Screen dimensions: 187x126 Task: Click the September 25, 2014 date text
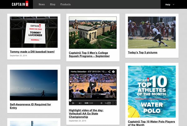tap(18, 56)
